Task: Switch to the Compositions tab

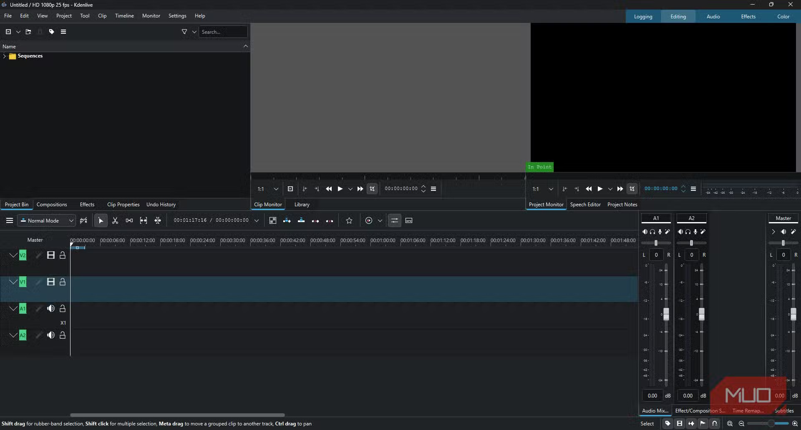Action: pos(52,205)
